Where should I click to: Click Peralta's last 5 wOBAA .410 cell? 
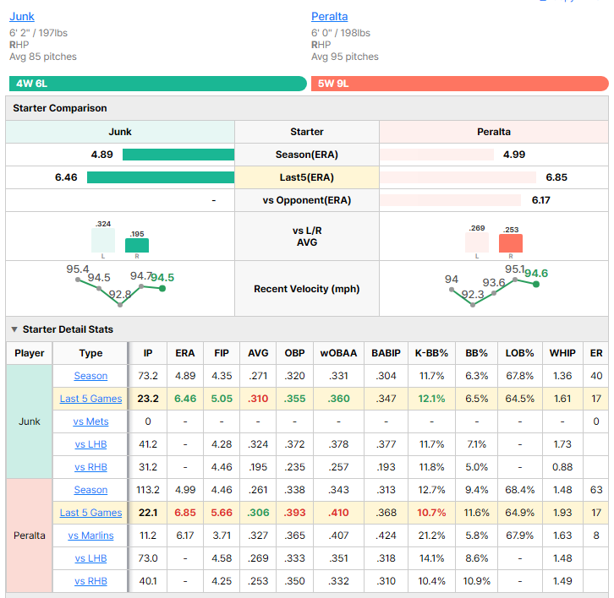[x=338, y=513]
